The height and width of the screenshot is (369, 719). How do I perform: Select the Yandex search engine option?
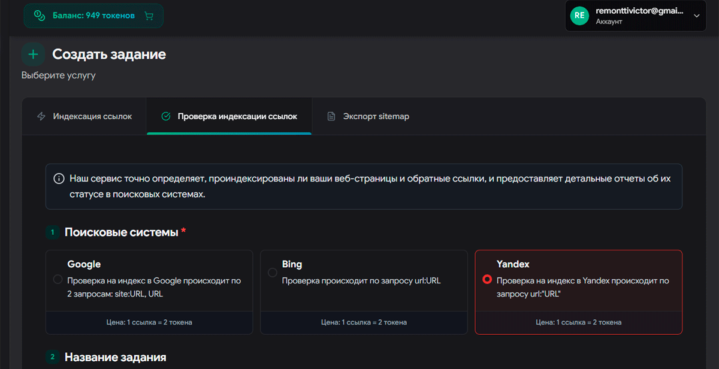pyautogui.click(x=486, y=280)
